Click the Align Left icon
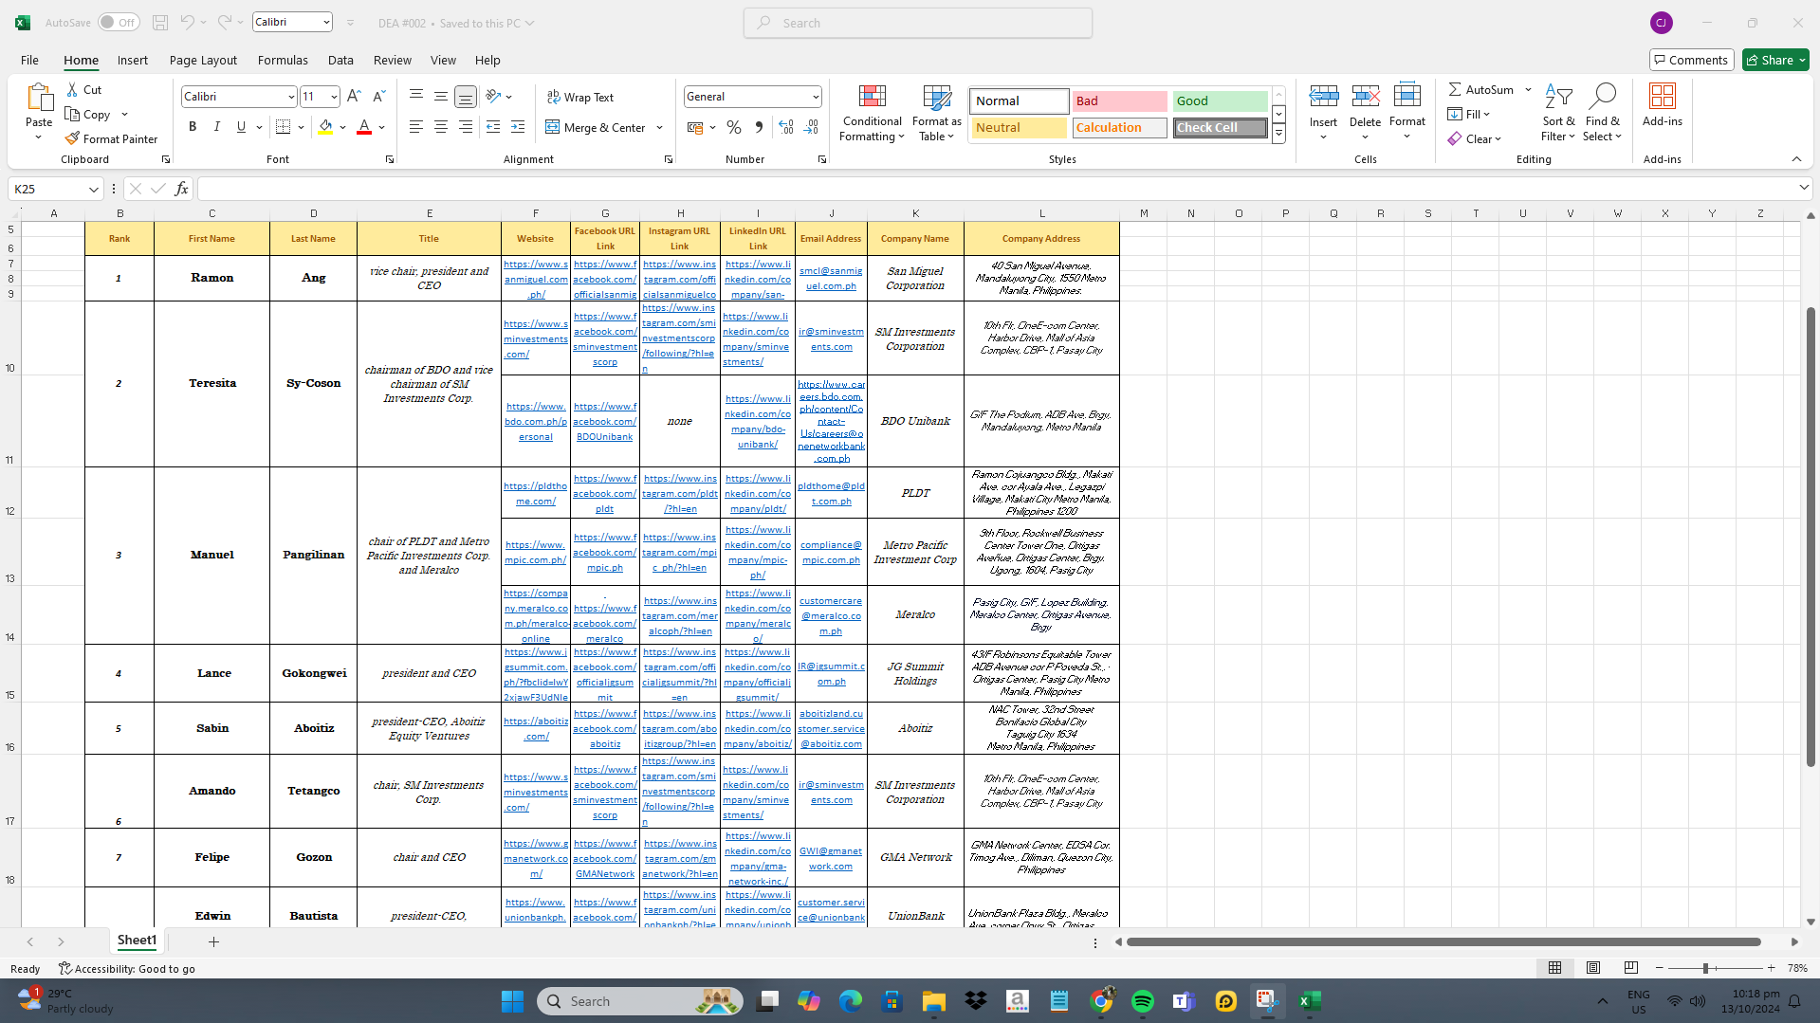 (416, 127)
